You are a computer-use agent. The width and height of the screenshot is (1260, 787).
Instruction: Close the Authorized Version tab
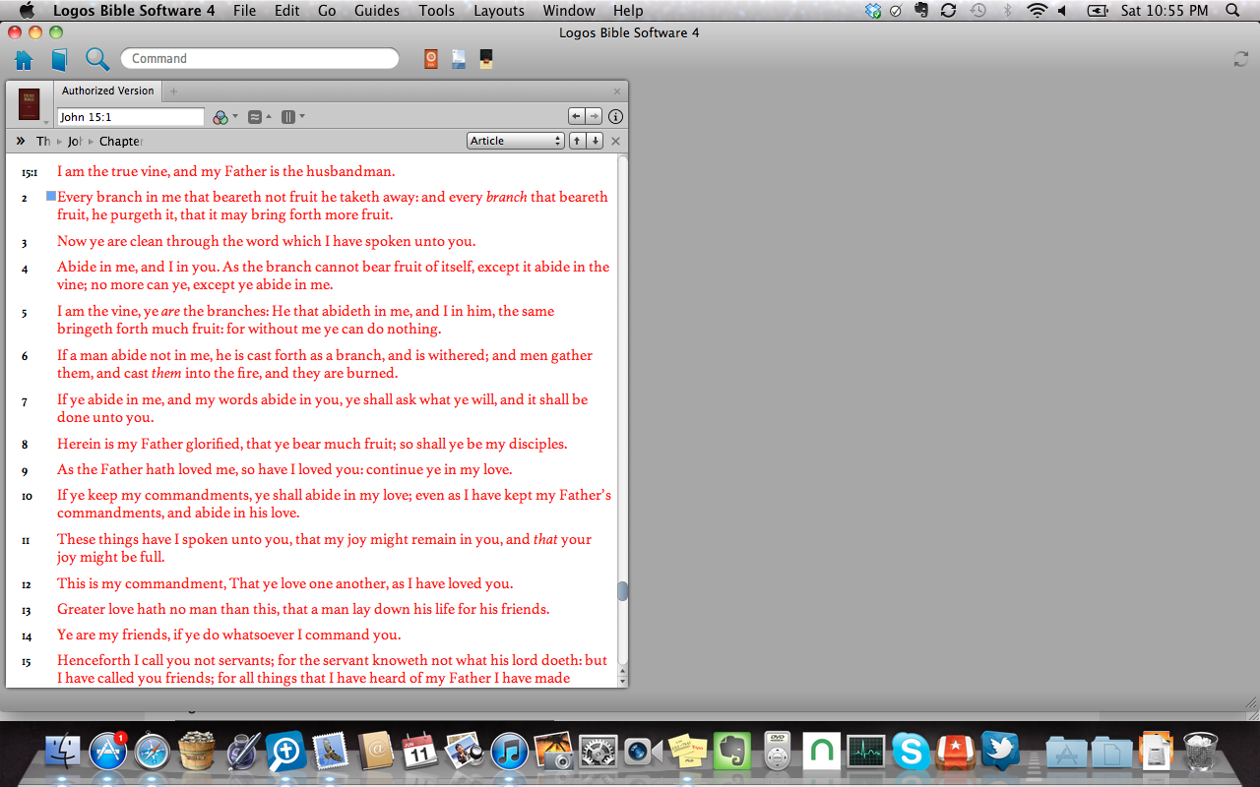pyautogui.click(x=617, y=91)
